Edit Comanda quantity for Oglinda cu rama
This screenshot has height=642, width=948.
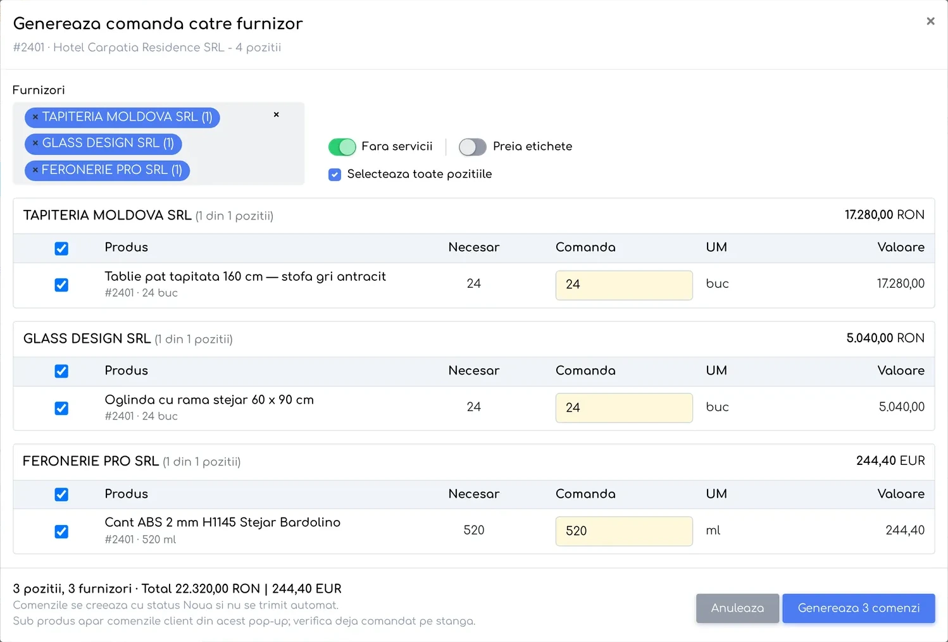624,408
